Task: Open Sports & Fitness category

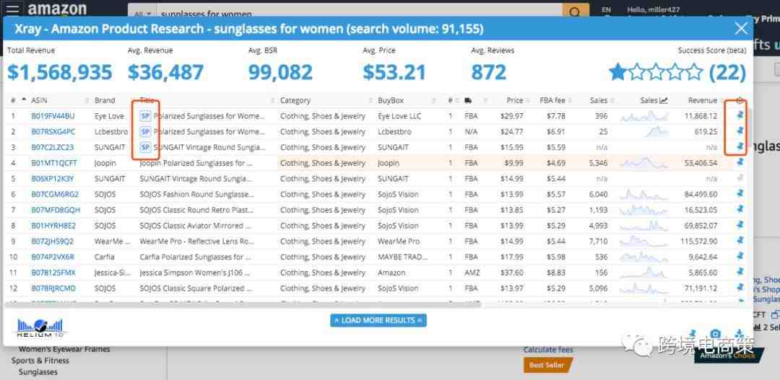Action: coord(40,361)
